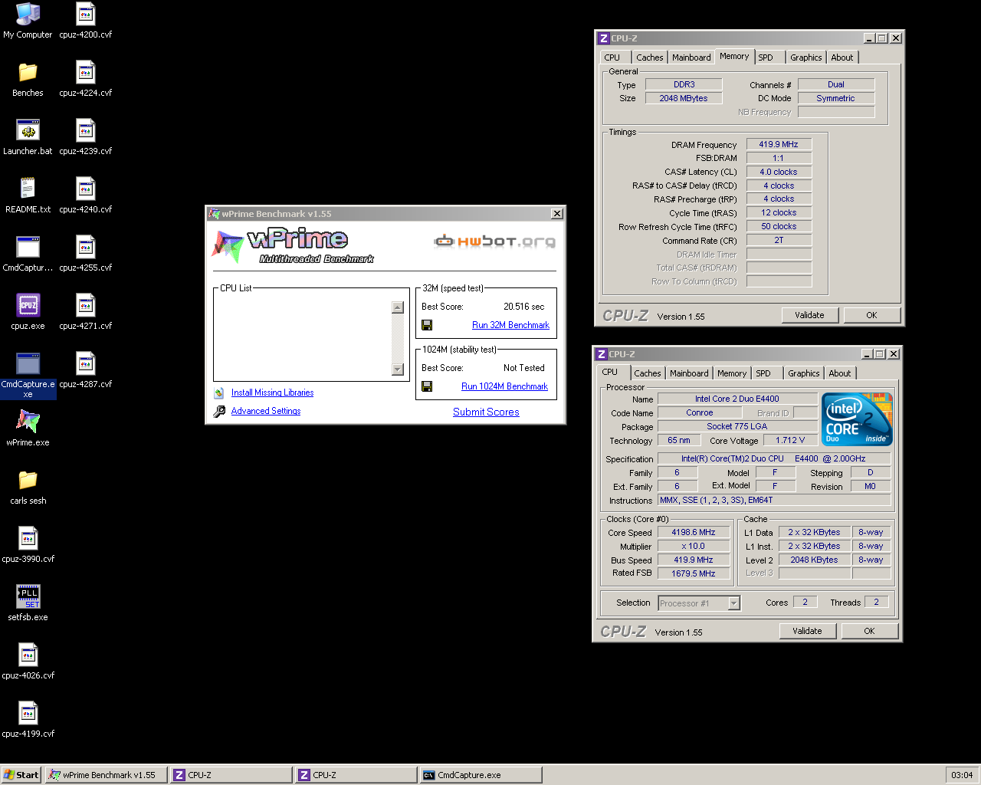Click inside the empty CPU List box
Viewport: 981px width, 785px height.
303,337
